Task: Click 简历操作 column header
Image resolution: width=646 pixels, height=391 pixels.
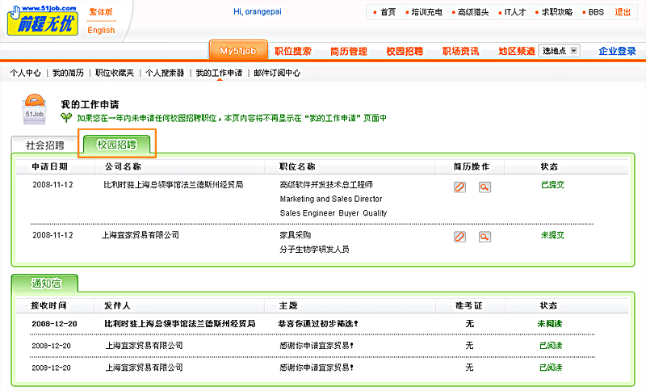Action: point(472,166)
